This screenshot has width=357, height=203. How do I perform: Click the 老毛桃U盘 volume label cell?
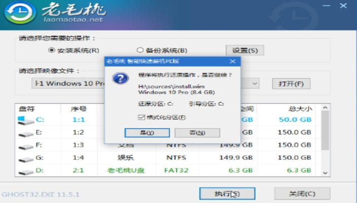point(126,170)
